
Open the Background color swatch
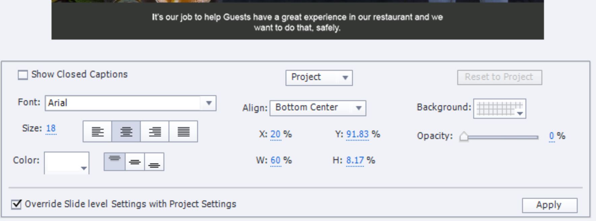pos(499,108)
